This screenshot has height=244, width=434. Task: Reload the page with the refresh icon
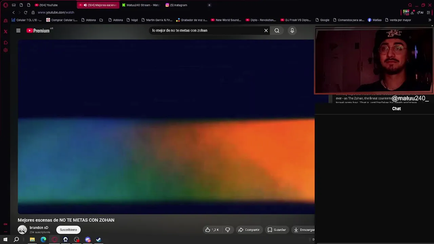click(x=25, y=13)
